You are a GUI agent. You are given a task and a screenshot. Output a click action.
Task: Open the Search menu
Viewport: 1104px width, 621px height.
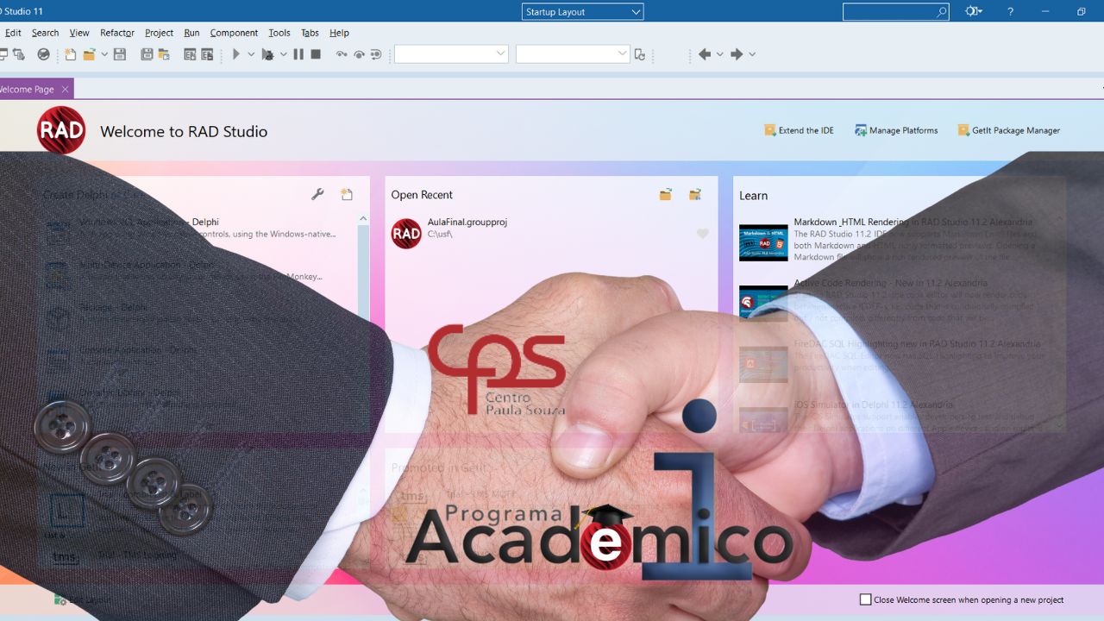tap(45, 33)
